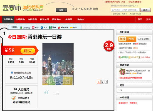Share to Douban via its icon

click(50, 28)
